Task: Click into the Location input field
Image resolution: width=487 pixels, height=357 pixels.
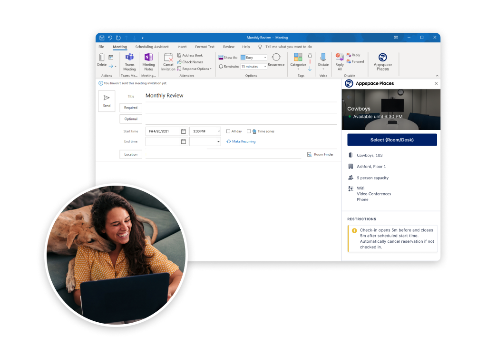Action: tap(224, 154)
